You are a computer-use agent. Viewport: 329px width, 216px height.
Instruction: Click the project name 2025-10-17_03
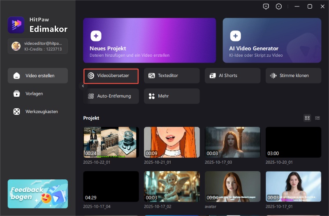218,162
